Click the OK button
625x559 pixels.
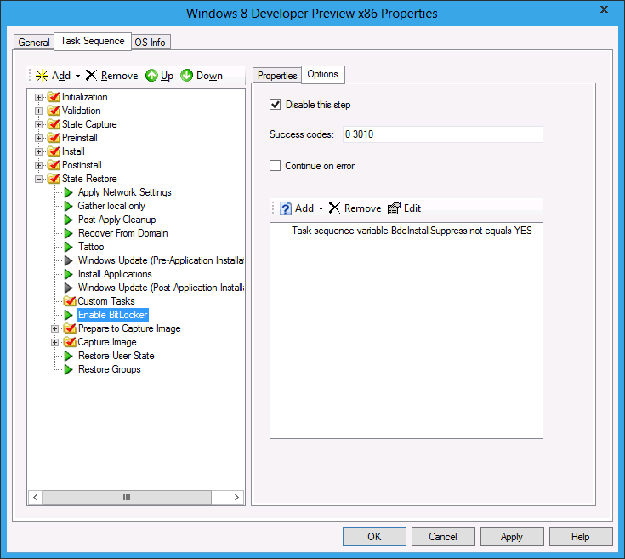[374, 536]
